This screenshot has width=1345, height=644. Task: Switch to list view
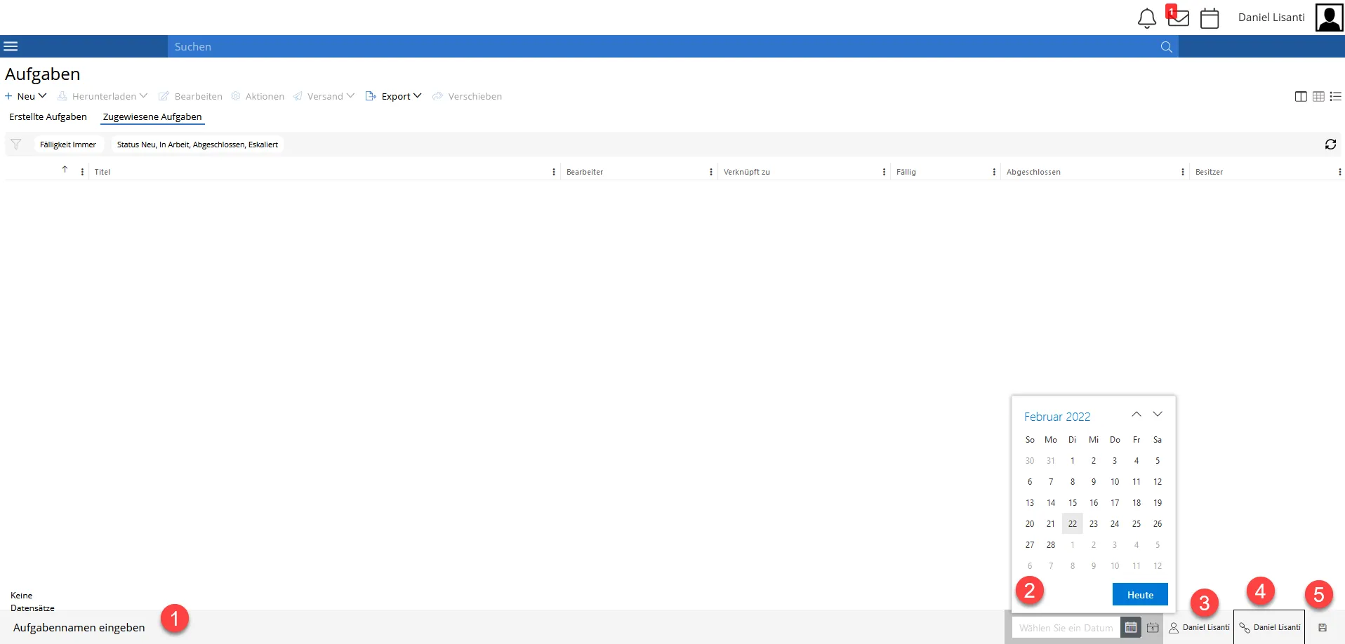click(1335, 97)
